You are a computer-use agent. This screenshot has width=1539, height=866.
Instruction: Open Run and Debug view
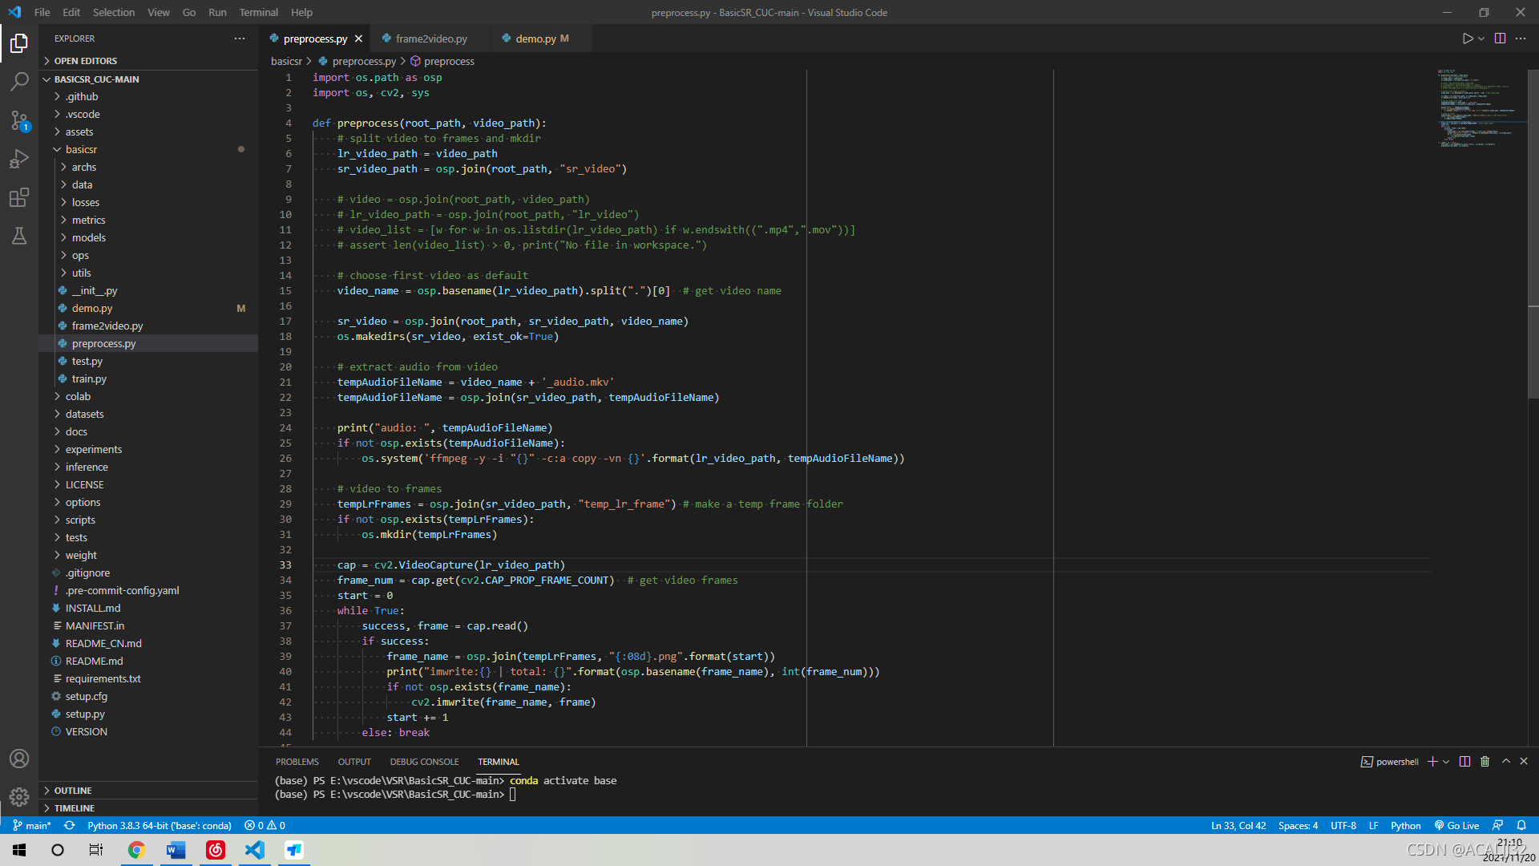coord(19,159)
